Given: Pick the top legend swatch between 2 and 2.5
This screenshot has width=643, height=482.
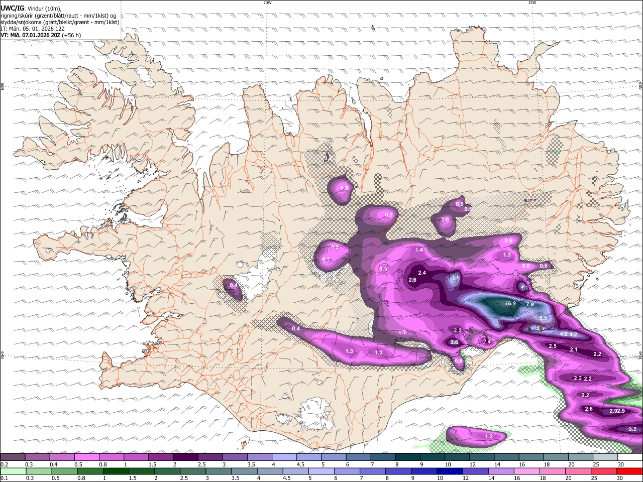Looking at the screenshot, I should point(185,457).
